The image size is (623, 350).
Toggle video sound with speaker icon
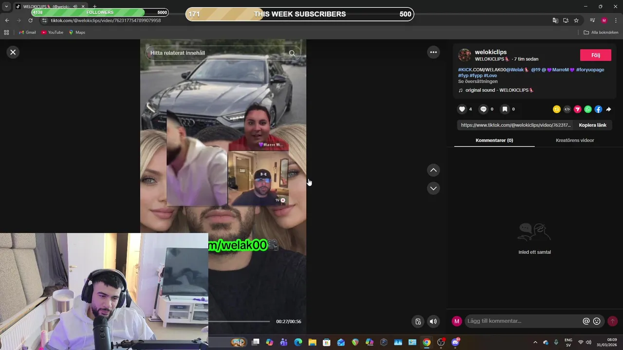[x=433, y=321]
